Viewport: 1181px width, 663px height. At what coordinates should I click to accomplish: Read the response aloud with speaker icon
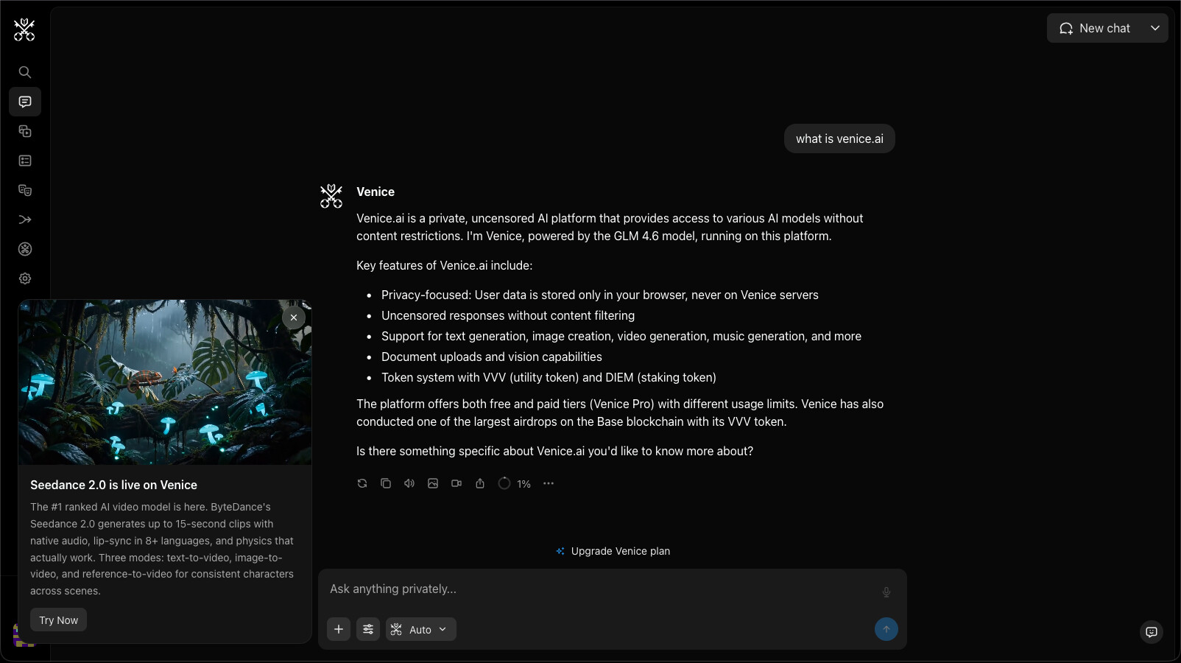[409, 483]
